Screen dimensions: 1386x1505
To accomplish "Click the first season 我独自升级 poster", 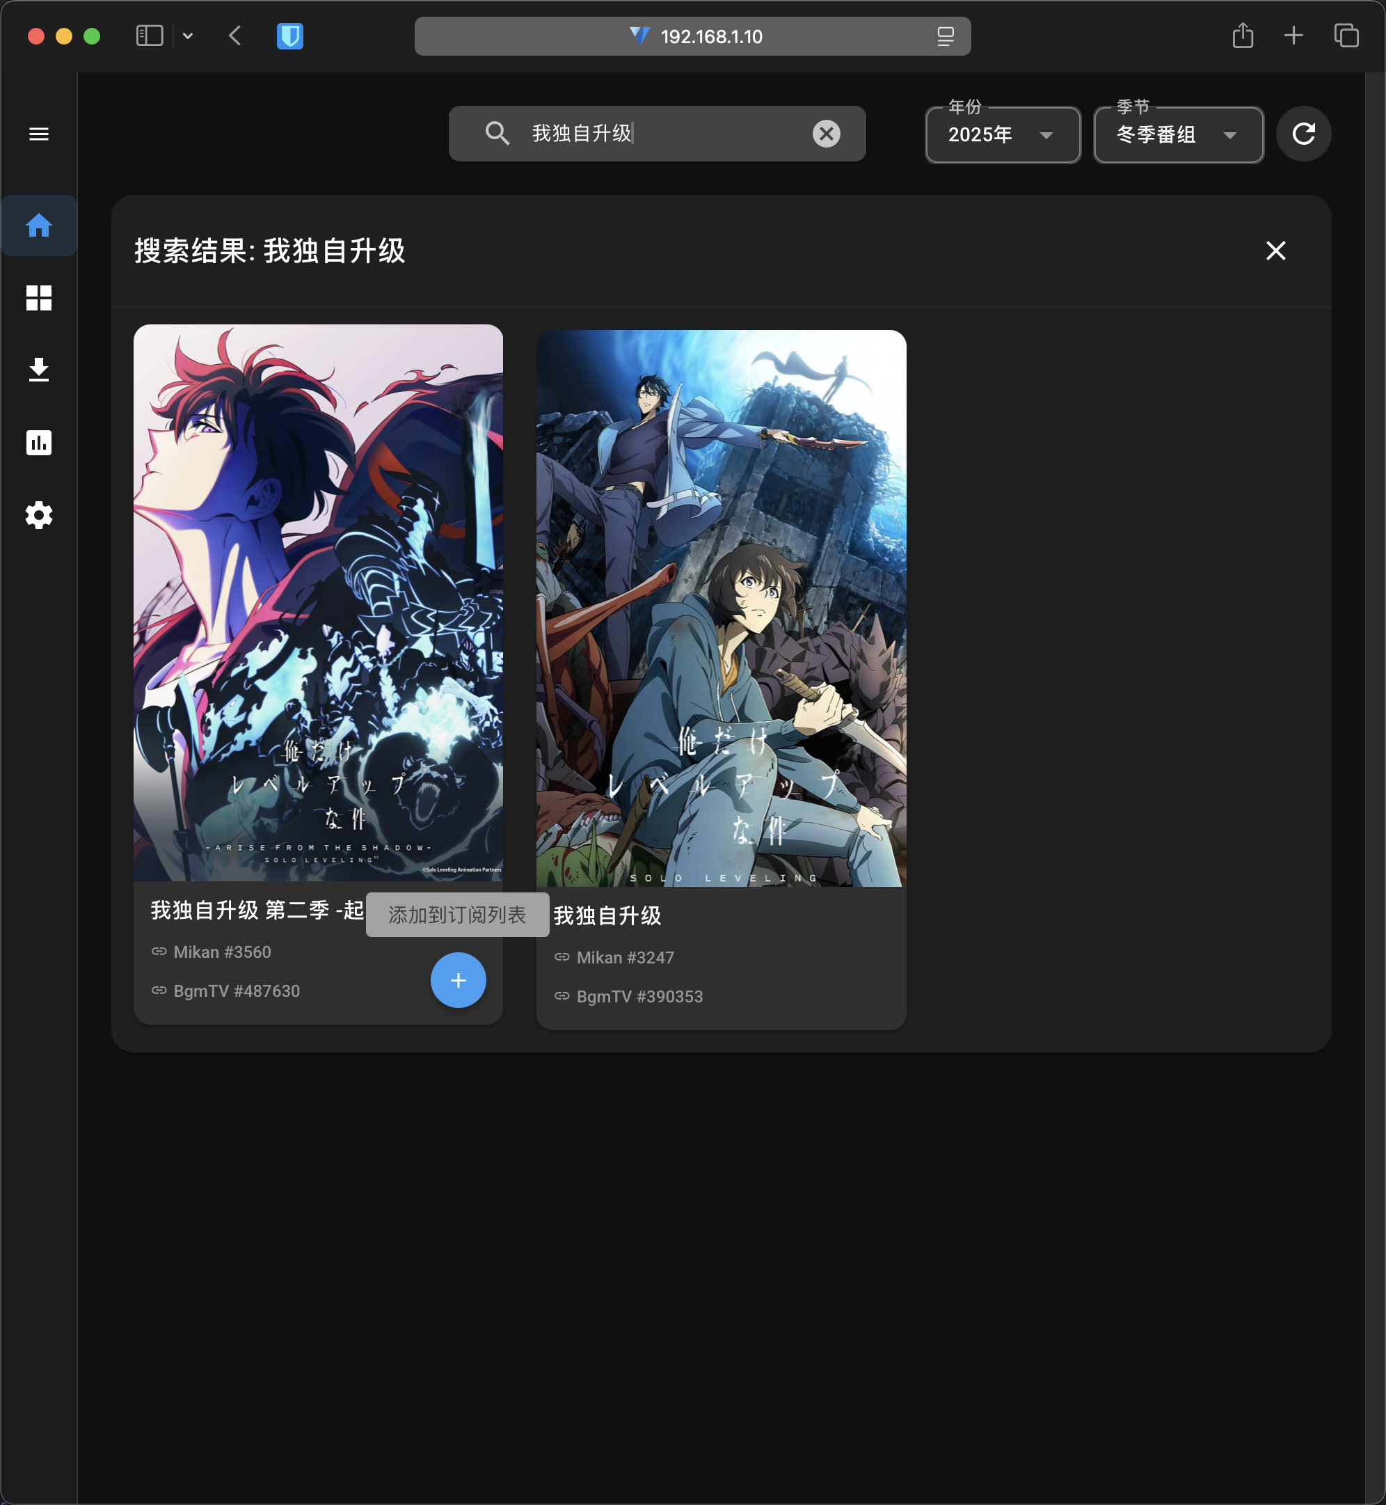I will pos(721,608).
